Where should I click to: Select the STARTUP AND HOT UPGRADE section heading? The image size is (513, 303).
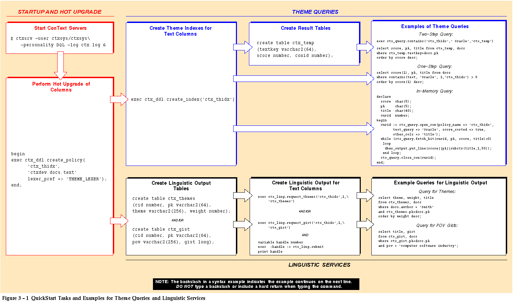(x=60, y=12)
